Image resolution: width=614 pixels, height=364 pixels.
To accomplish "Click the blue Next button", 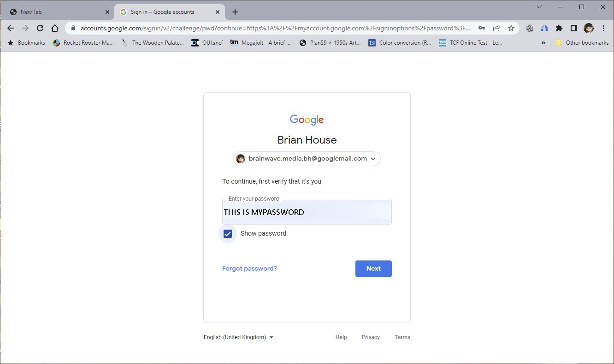I will coord(373,269).
